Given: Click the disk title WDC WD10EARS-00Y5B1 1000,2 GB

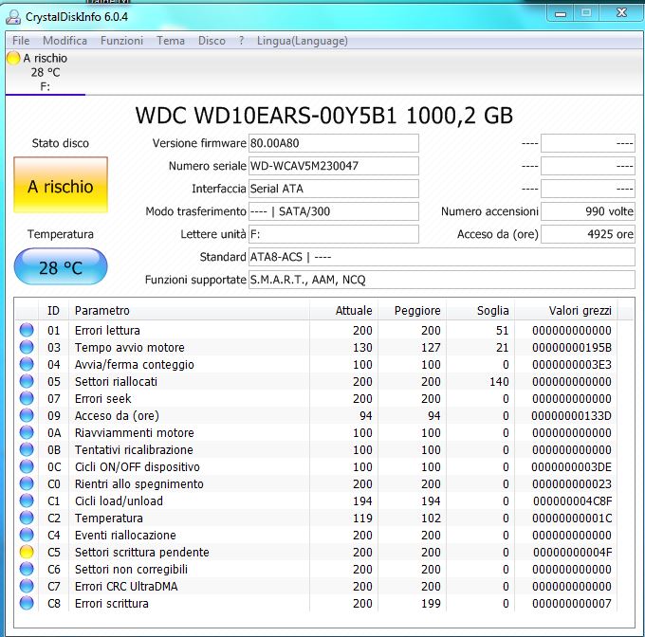Looking at the screenshot, I should click(324, 116).
